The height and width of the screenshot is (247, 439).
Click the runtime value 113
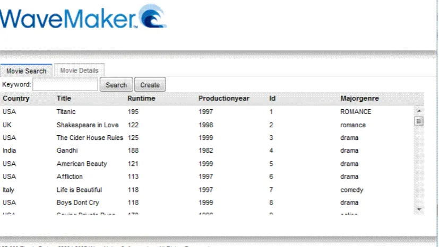tap(133, 177)
